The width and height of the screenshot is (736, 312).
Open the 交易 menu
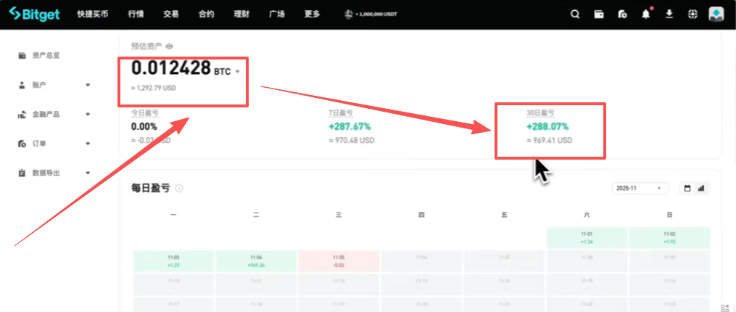tap(171, 14)
